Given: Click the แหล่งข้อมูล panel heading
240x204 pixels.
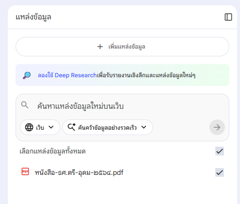Looking at the screenshot, I should [34, 17].
